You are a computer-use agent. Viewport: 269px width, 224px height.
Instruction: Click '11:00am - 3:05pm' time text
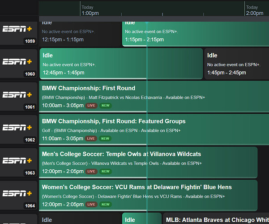[x=63, y=138]
